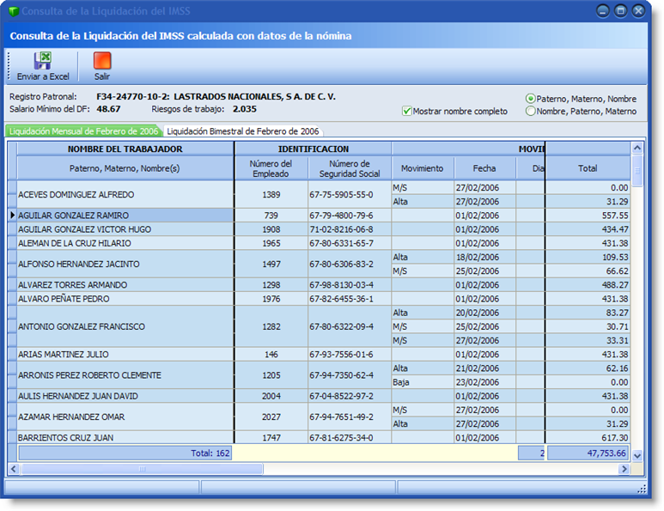Click the vertical scrollbar thumb

(x=637, y=171)
